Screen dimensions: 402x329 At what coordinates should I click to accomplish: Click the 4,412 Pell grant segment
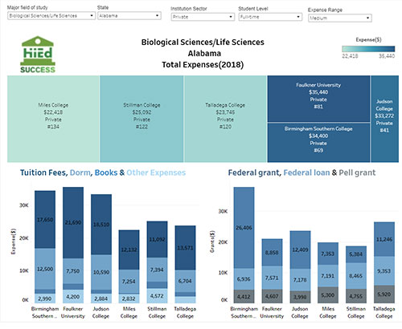coord(244,296)
